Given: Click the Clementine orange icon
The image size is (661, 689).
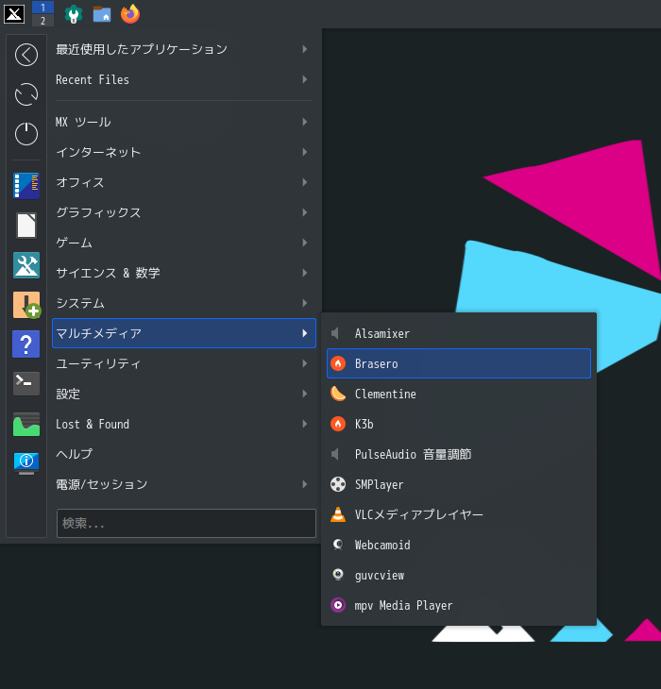Looking at the screenshot, I should click(x=338, y=394).
